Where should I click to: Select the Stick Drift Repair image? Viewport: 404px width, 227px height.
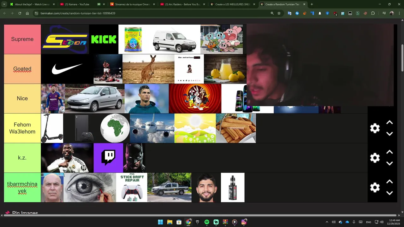click(132, 187)
